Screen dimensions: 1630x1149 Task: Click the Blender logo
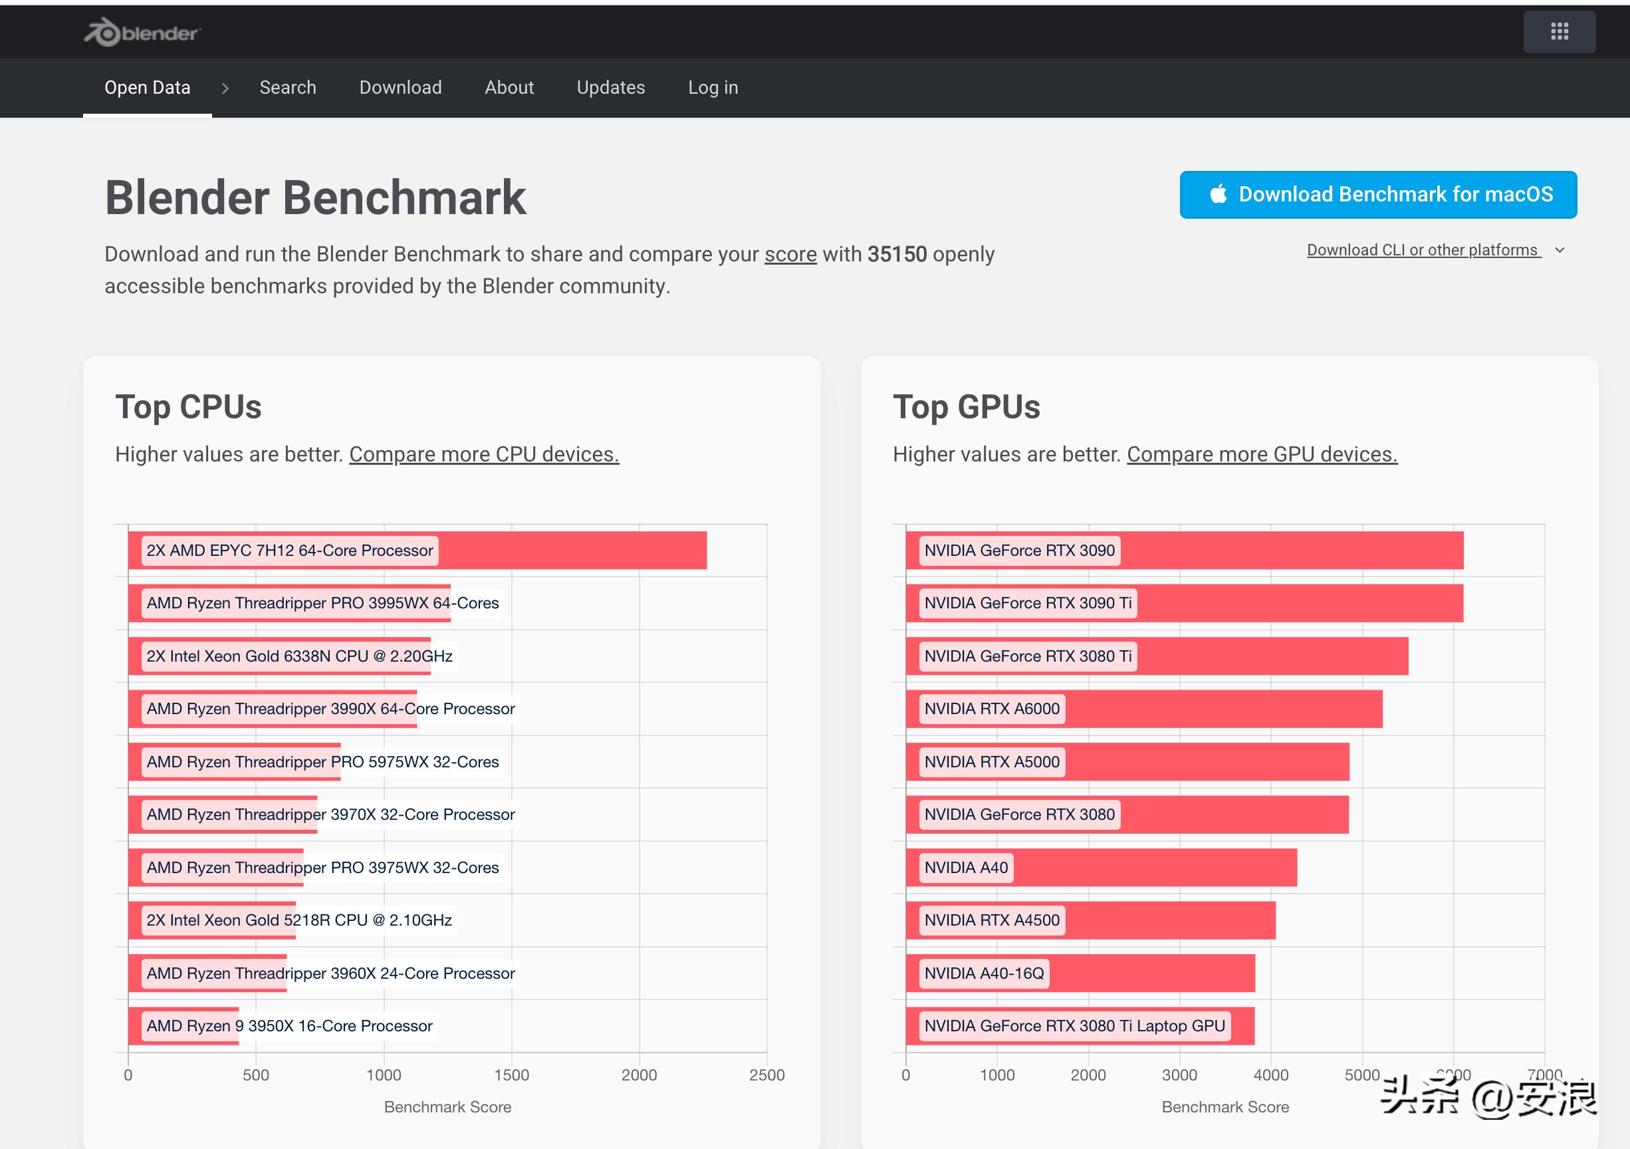[x=143, y=33]
